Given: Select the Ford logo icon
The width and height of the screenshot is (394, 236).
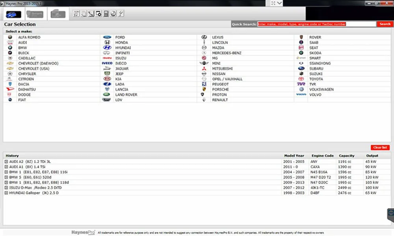Looking at the screenshot, I should pyautogui.click(x=107, y=37).
